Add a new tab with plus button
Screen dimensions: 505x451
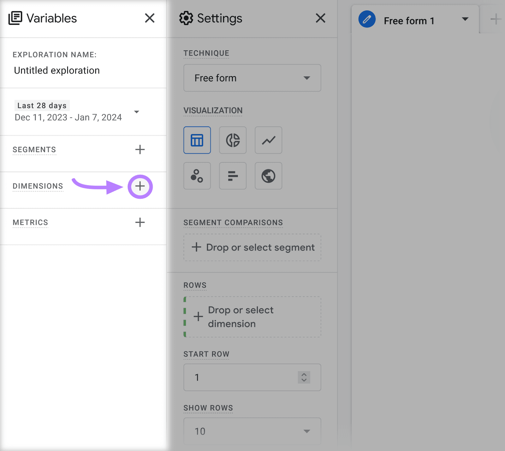(x=496, y=19)
